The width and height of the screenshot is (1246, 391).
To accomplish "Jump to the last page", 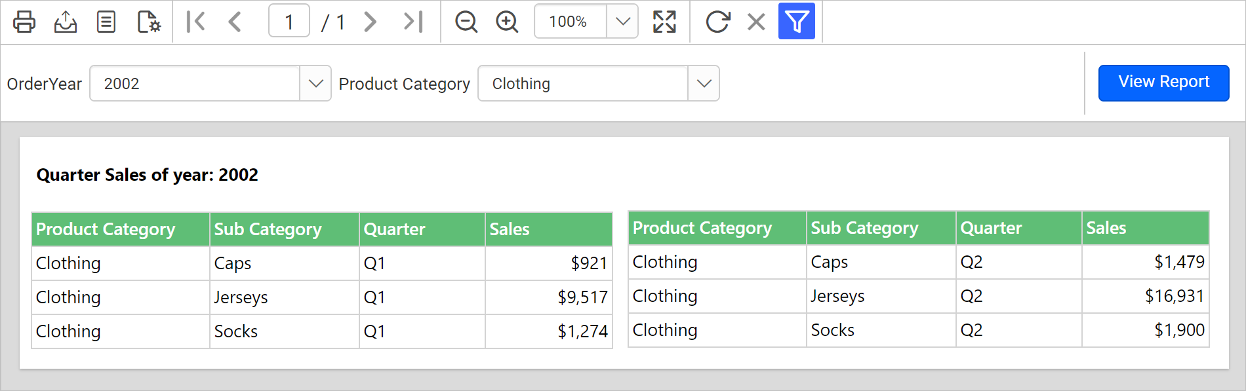I will coord(412,22).
